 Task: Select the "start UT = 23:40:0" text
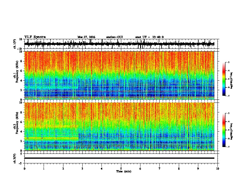(149, 37)
